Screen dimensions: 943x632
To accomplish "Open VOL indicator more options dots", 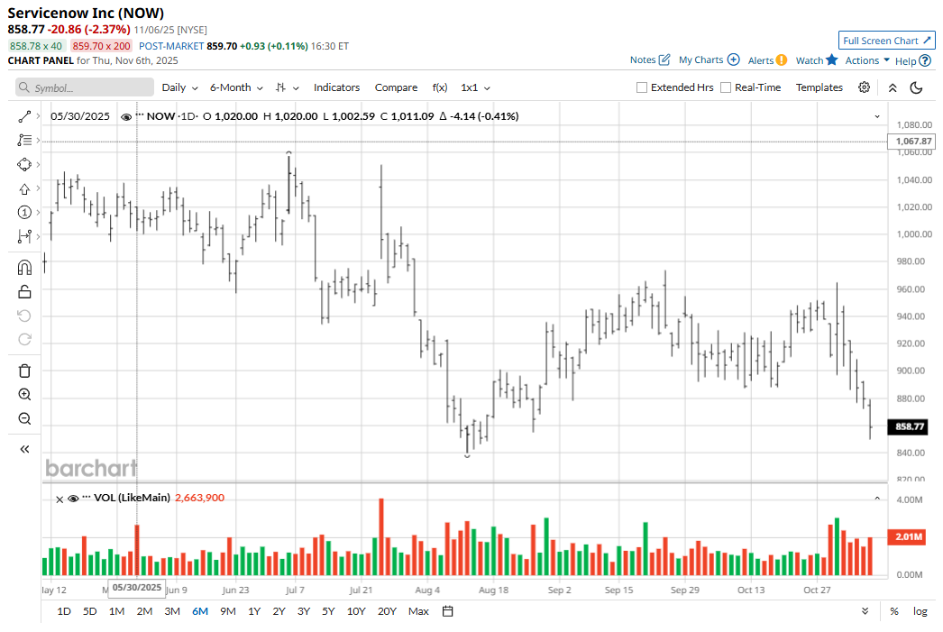I will pos(86,496).
